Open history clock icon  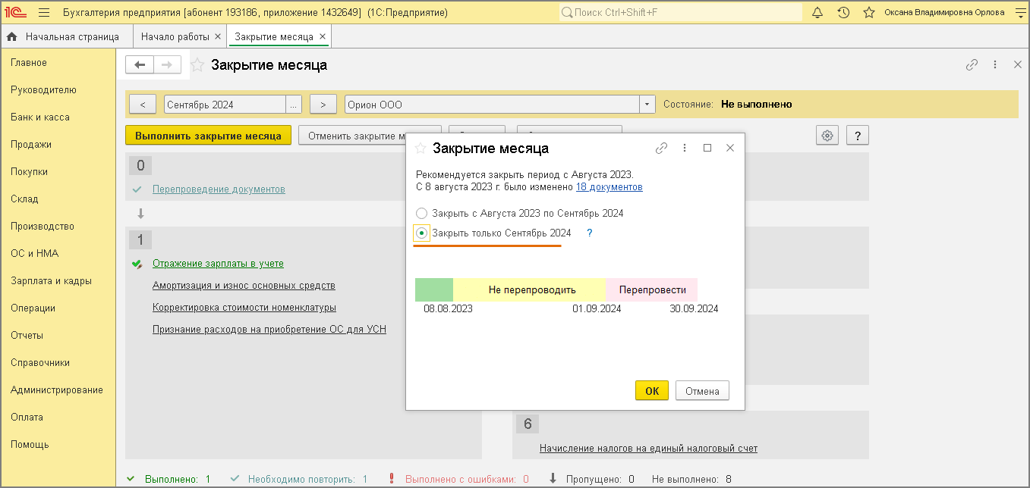tap(843, 12)
